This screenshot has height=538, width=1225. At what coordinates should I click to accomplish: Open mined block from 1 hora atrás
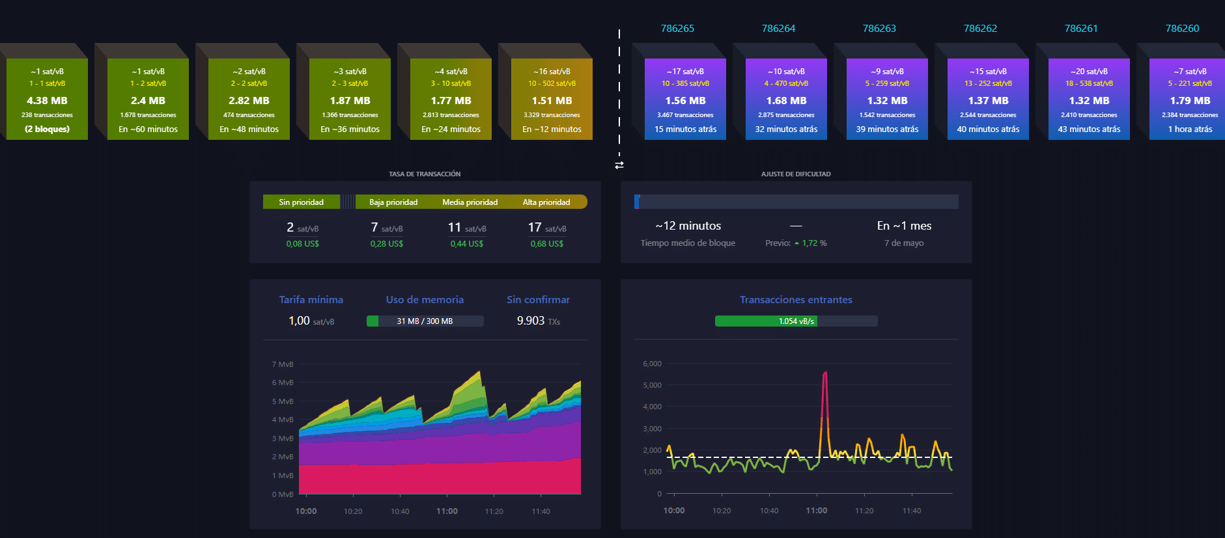tap(1187, 99)
